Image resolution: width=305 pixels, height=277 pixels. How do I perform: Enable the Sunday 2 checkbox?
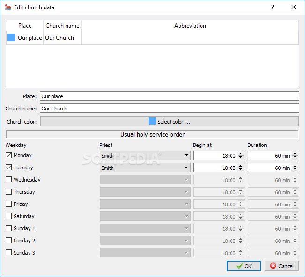8,241
